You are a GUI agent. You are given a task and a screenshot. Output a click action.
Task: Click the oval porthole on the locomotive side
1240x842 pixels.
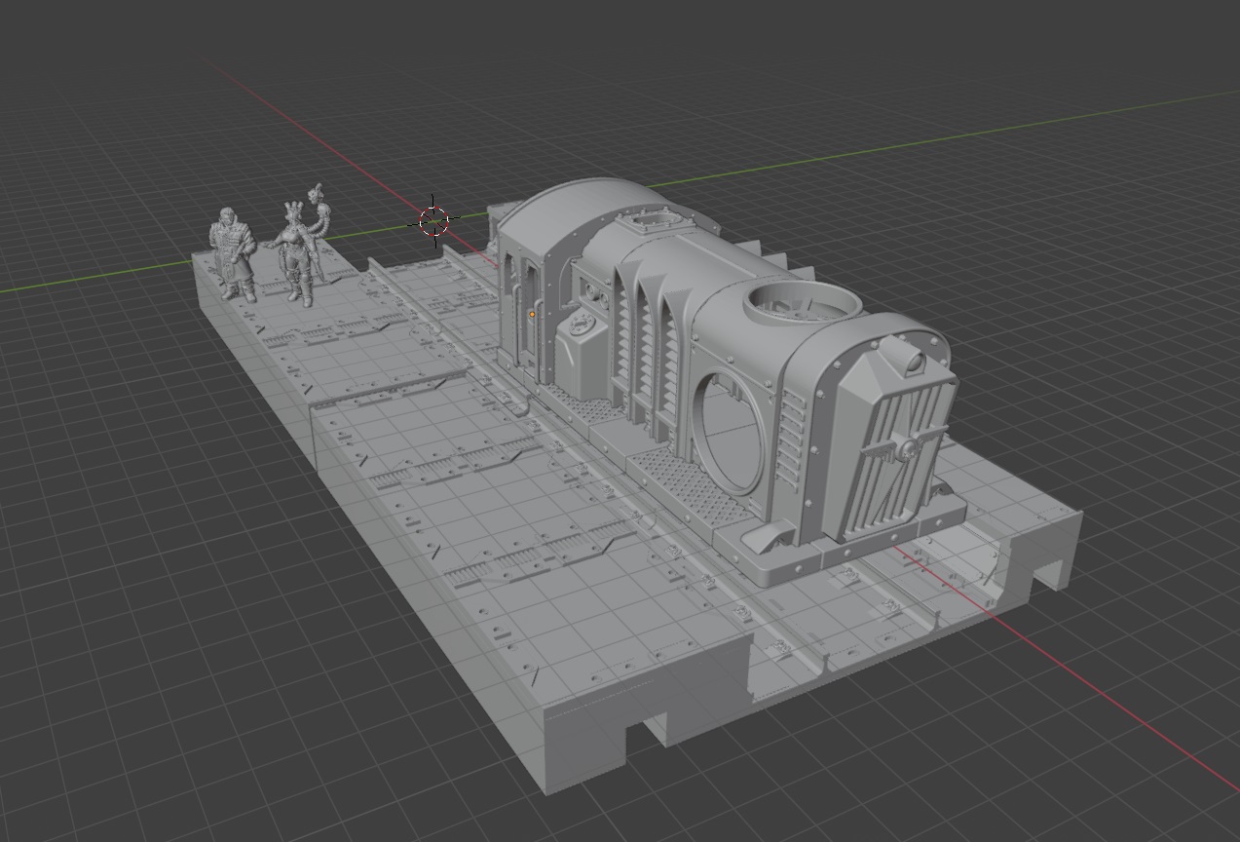731,431
